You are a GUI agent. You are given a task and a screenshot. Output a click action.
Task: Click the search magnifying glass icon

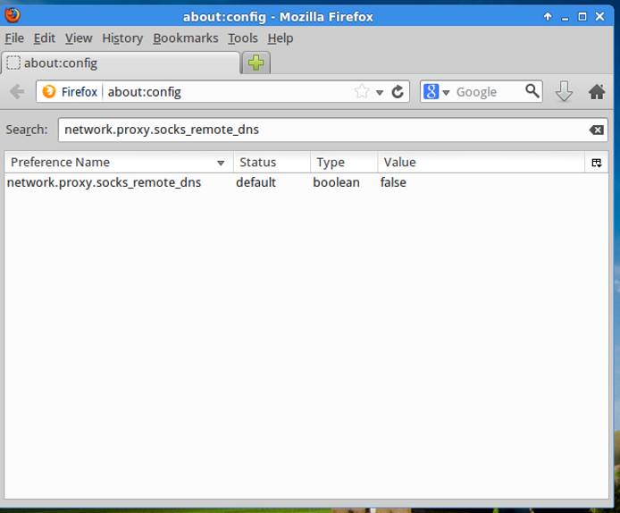(532, 91)
